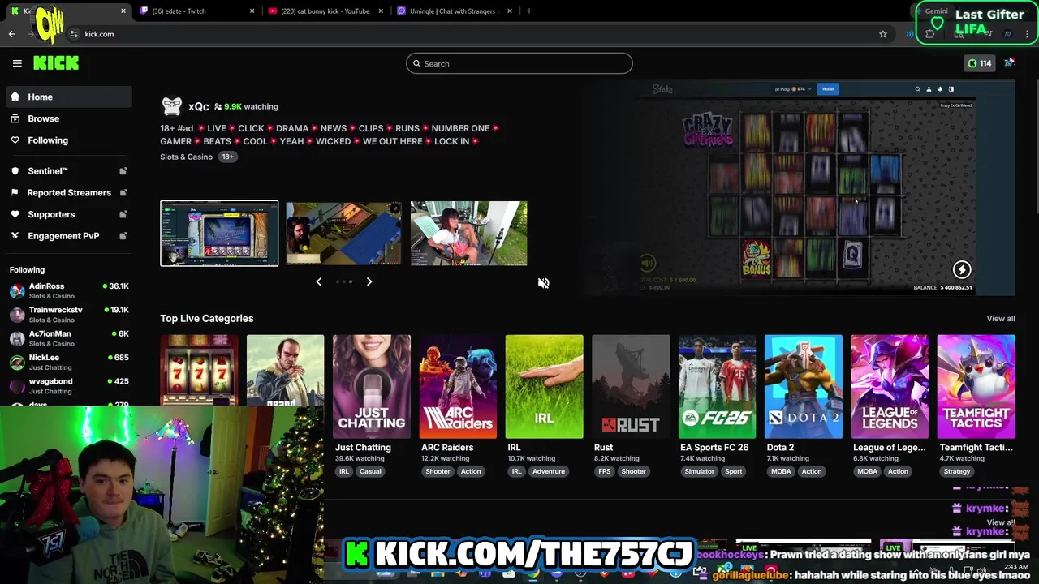Open Sentinel™ in the sidebar
Viewport: 1039px width, 584px height.
[x=68, y=171]
